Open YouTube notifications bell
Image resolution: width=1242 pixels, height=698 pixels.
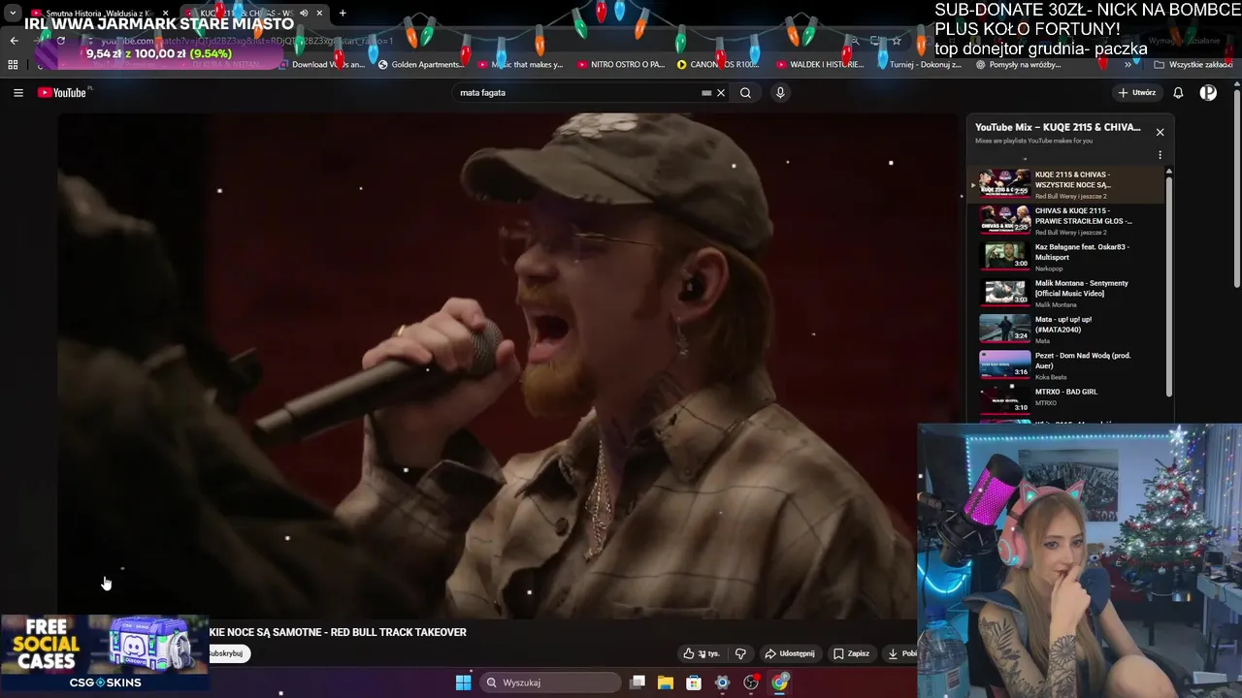(1178, 93)
